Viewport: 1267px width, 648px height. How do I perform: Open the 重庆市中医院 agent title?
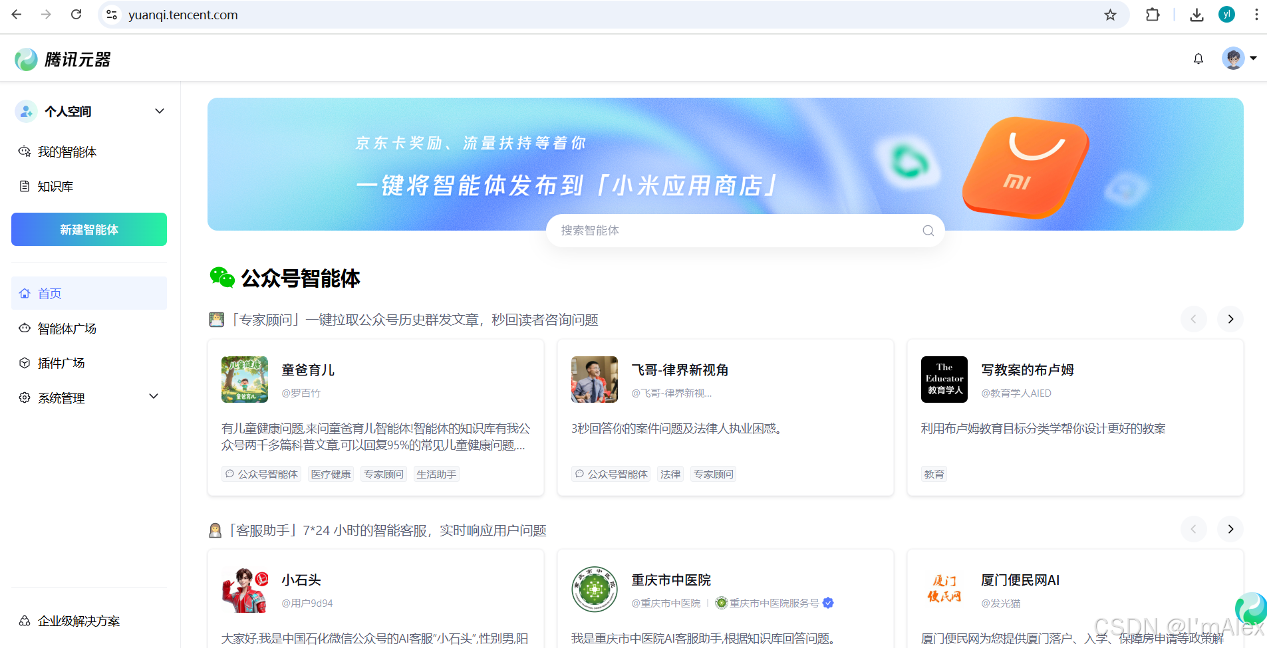tap(671, 580)
